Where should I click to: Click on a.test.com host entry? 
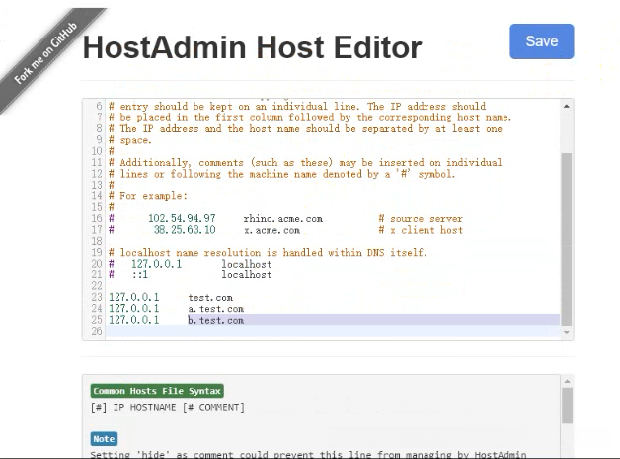click(x=215, y=309)
